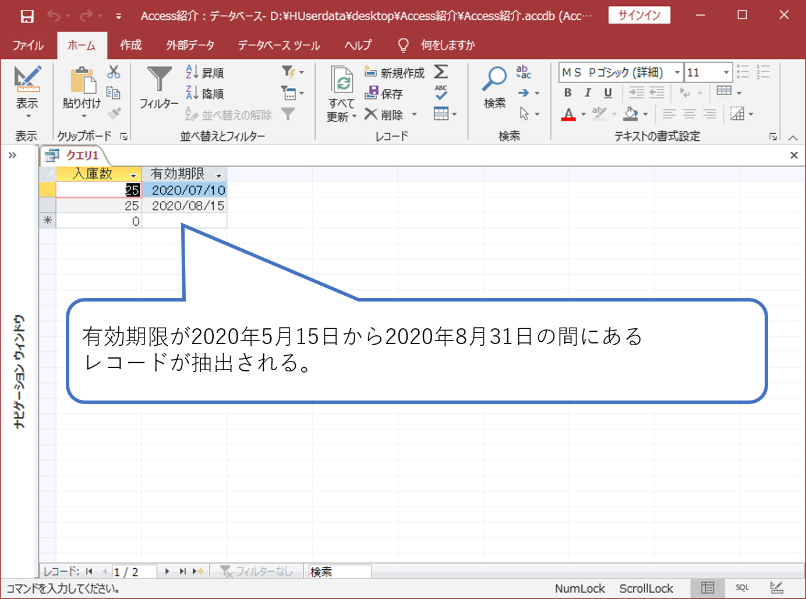This screenshot has width=806, height=599.
Task: Toggle bold formatting
Action: tap(567, 93)
